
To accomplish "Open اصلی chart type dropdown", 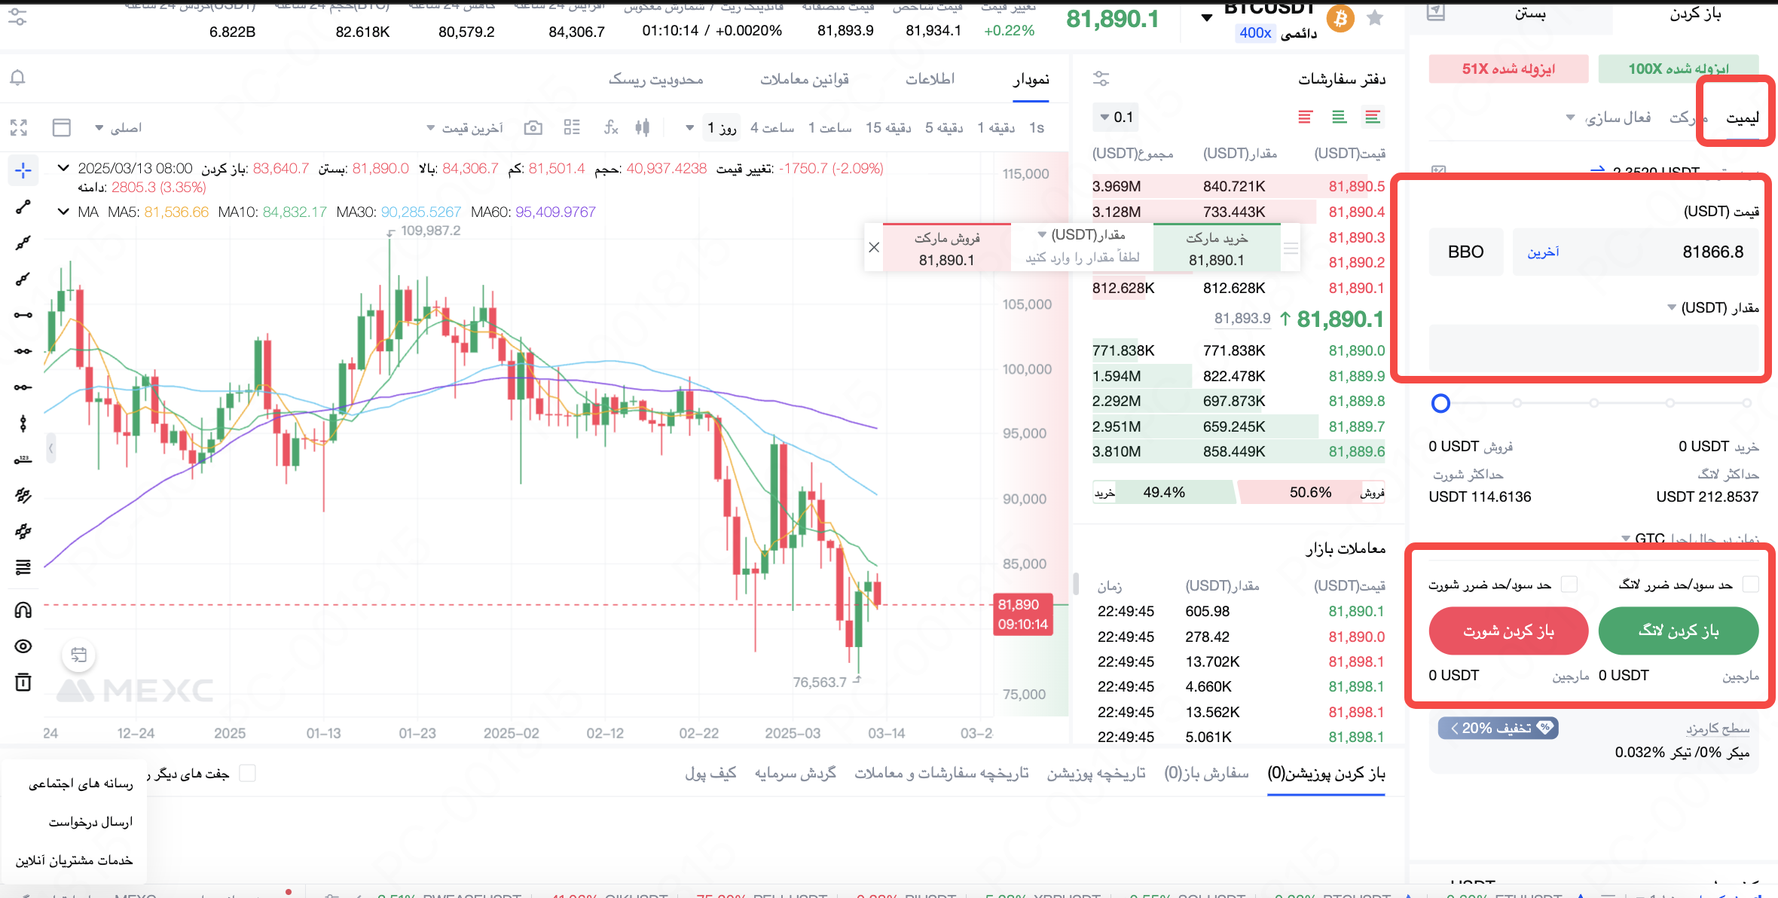I will pos(118,128).
